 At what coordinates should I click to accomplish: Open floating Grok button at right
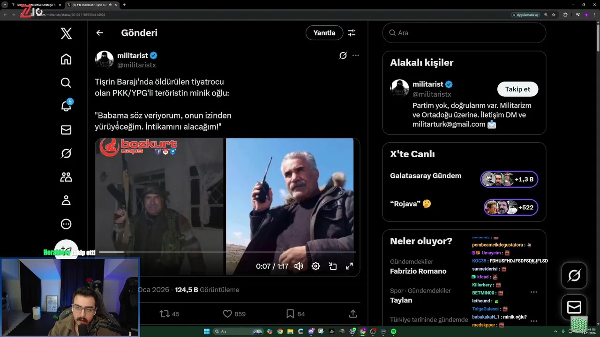click(574, 276)
